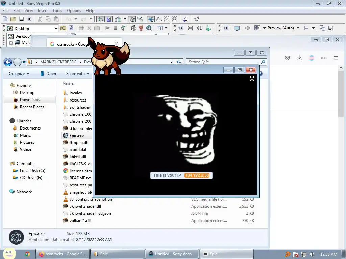Click Insert Bus green icon in mixer
The height and width of the screenshot is (259, 346).
point(208,28)
